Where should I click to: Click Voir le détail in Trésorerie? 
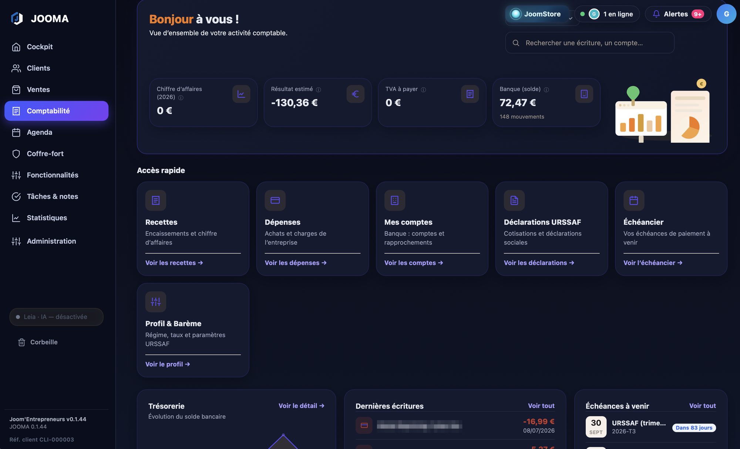click(x=302, y=406)
